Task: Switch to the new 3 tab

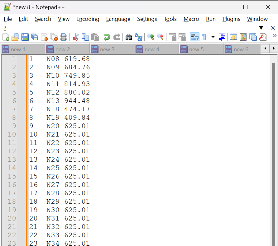Action: (x=112, y=49)
